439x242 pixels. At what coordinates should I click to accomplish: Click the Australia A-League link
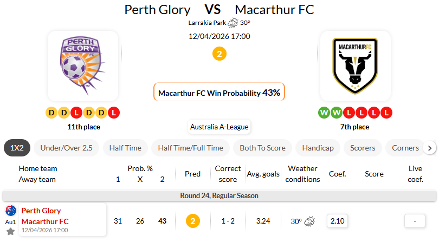[x=219, y=127]
